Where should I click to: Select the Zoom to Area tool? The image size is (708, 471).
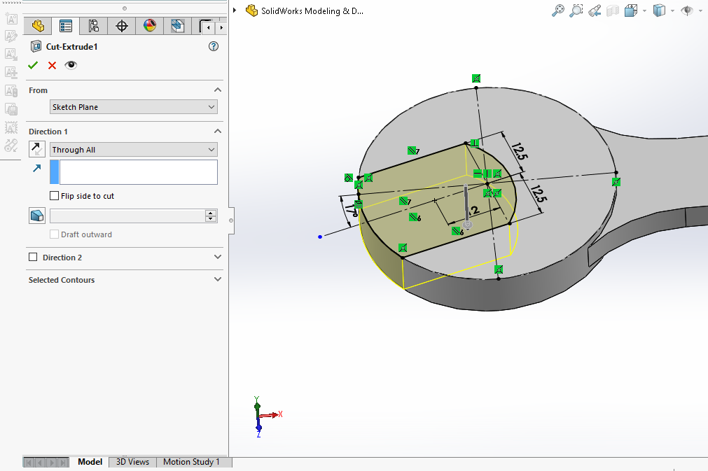[x=576, y=10]
